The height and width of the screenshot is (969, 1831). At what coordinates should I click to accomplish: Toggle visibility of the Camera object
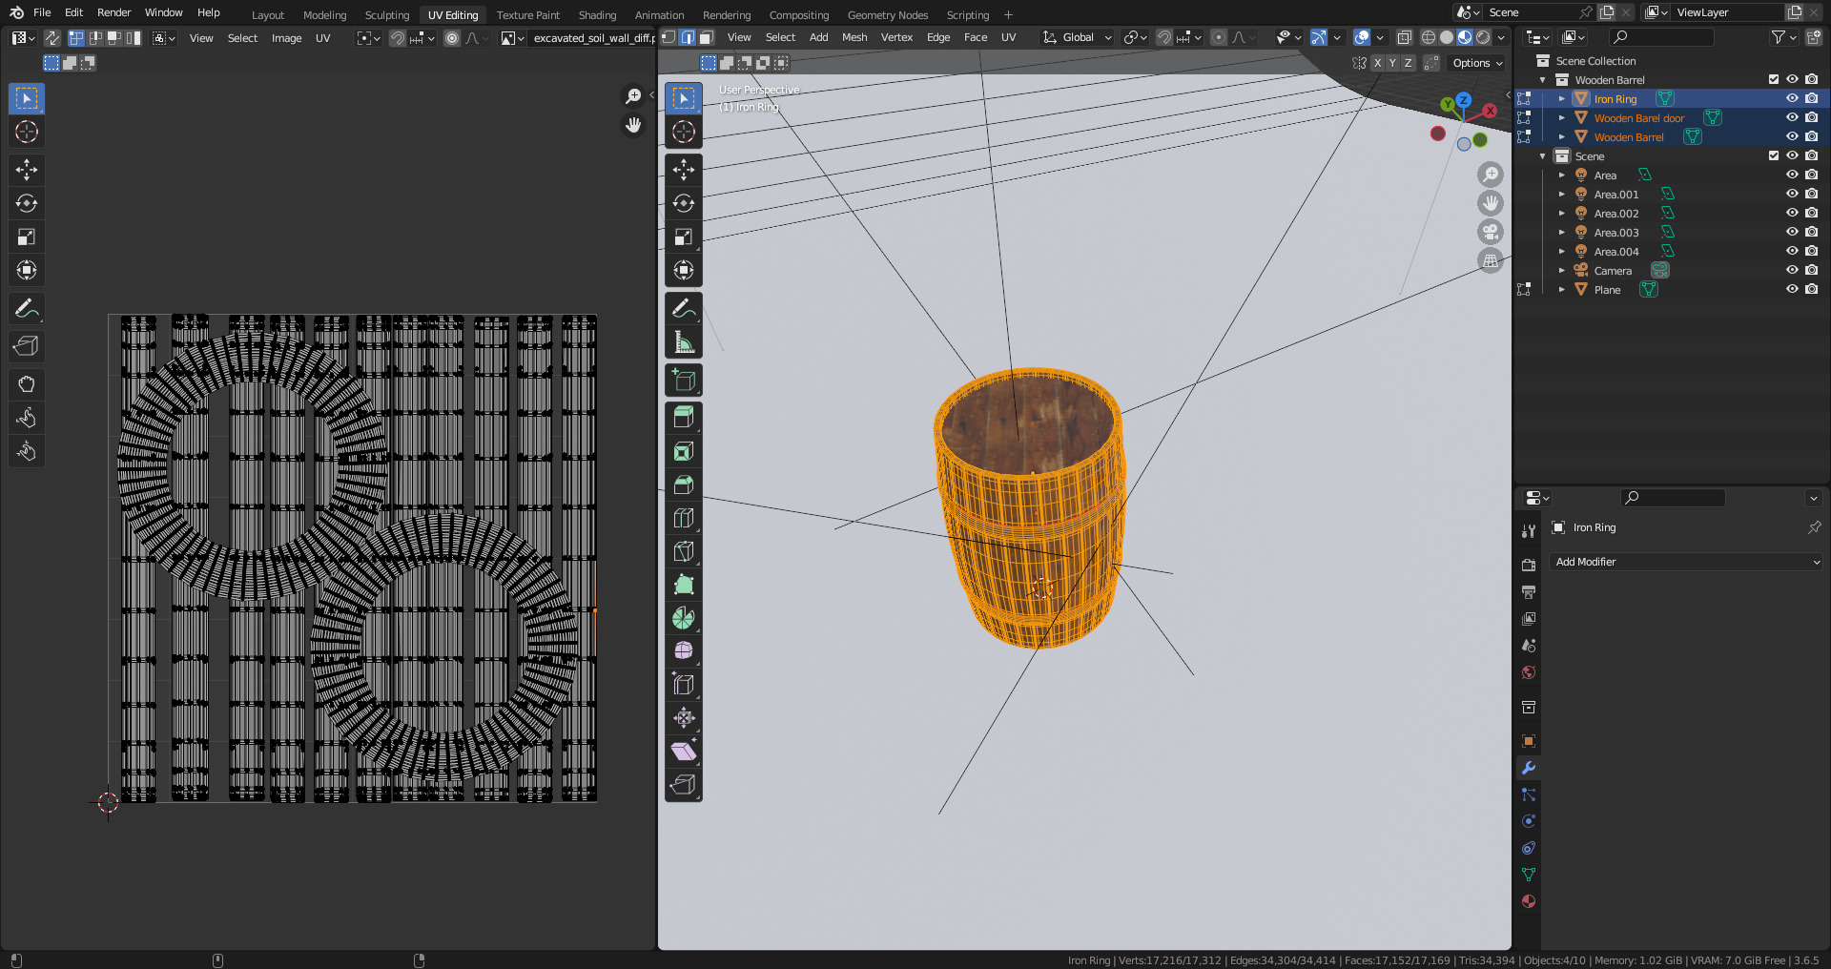point(1792,270)
